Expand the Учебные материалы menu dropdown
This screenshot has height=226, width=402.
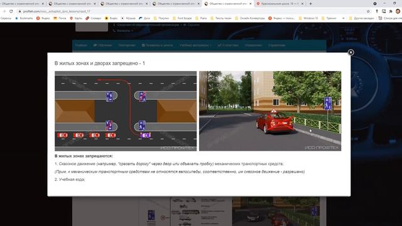[195, 45]
